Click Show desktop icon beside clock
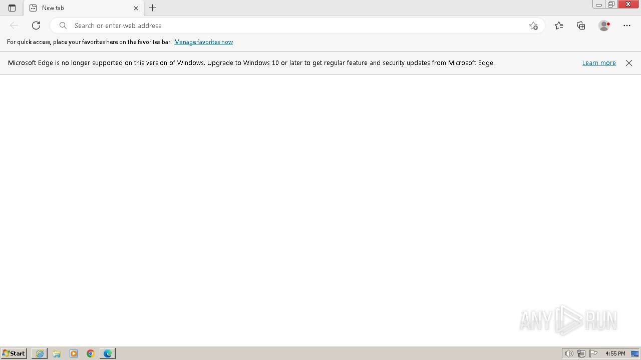 click(635, 353)
